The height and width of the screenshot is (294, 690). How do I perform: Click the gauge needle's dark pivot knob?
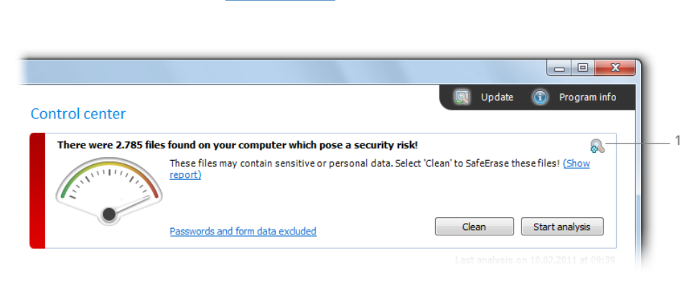109,214
